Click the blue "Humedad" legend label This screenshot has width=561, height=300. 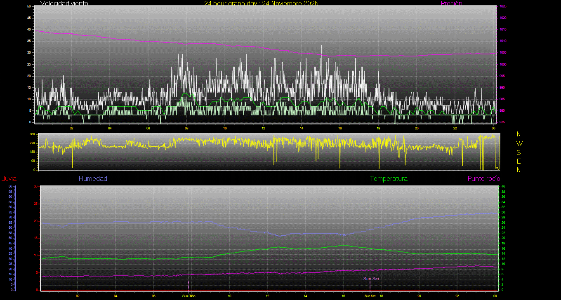[93, 179]
